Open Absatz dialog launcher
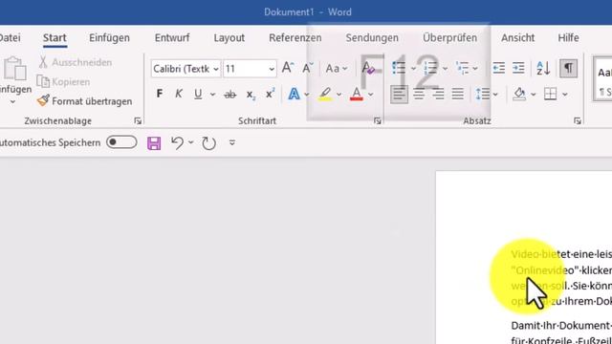This screenshot has height=344, width=612. pos(578,121)
